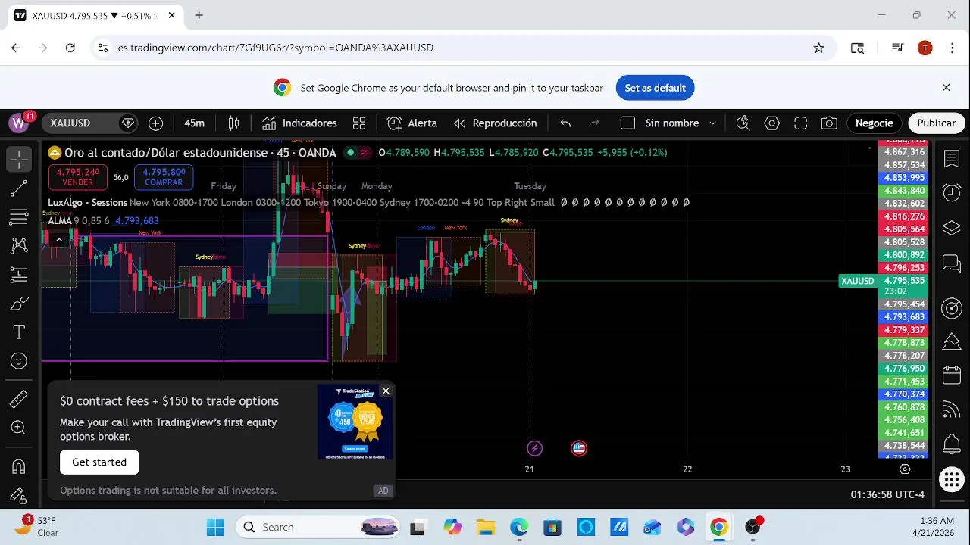Select the ruler measure tool
Image resolution: width=970 pixels, height=545 pixels.
point(19,398)
